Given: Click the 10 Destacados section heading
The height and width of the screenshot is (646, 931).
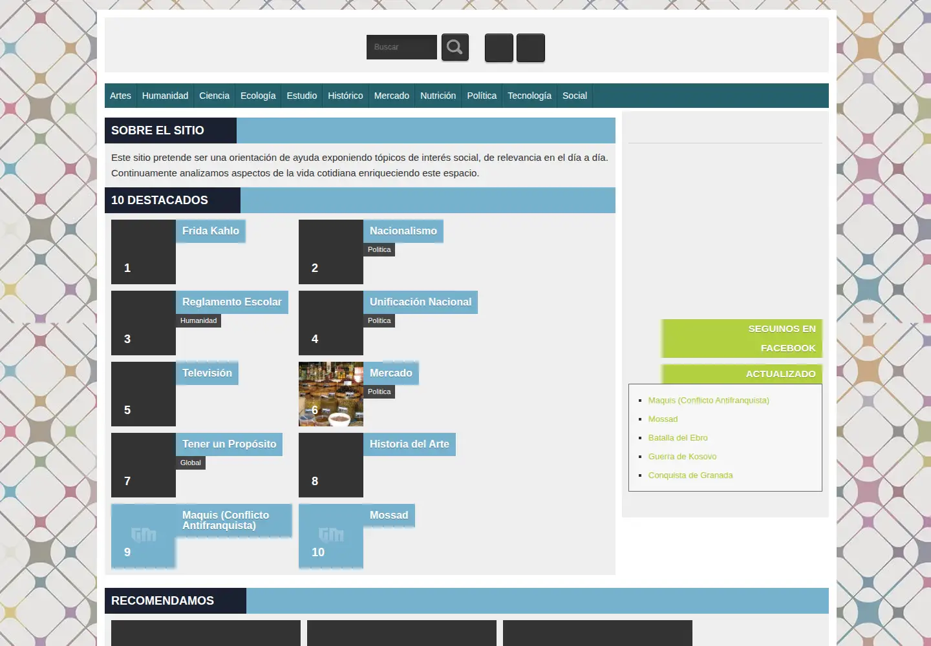Looking at the screenshot, I should [x=173, y=200].
